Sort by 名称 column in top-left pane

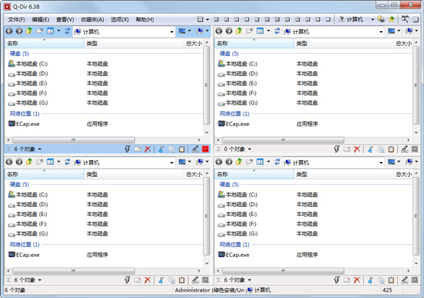coord(44,43)
